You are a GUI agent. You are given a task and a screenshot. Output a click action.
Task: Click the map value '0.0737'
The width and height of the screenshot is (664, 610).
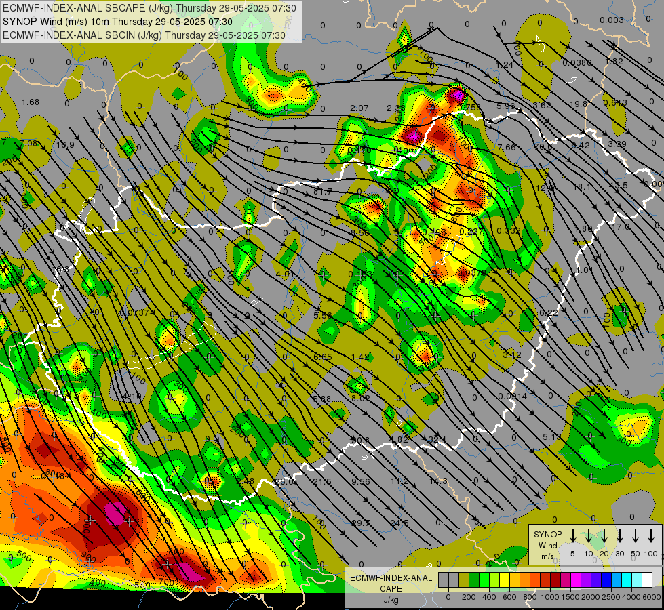pyautogui.click(x=134, y=313)
